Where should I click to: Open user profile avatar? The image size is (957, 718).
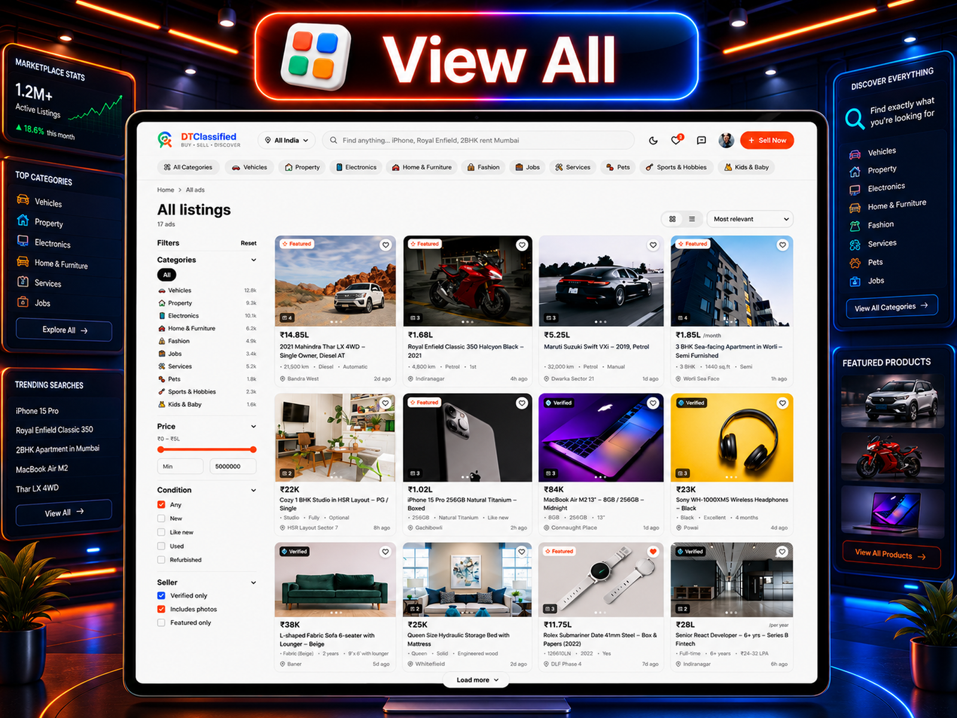click(x=726, y=140)
